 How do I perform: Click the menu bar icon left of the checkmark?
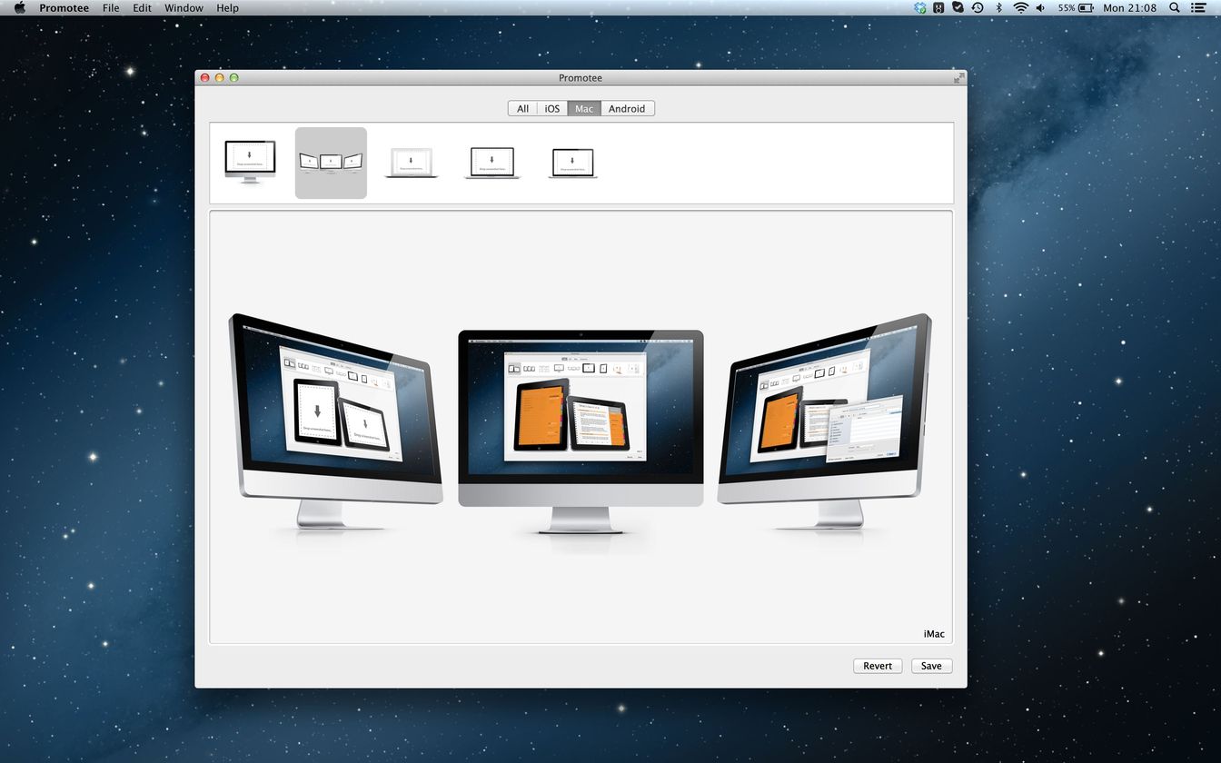939,7
